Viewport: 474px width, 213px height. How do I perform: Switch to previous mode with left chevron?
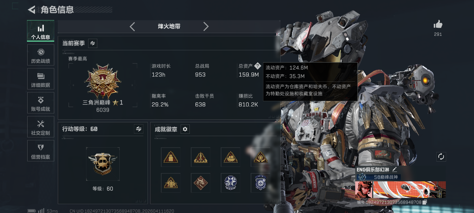pyautogui.click(x=132, y=27)
